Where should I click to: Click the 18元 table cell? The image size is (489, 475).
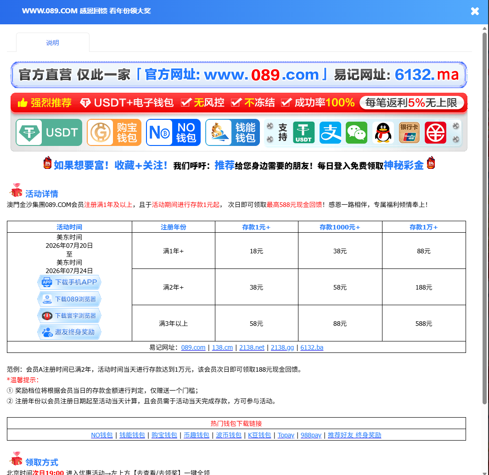point(256,251)
